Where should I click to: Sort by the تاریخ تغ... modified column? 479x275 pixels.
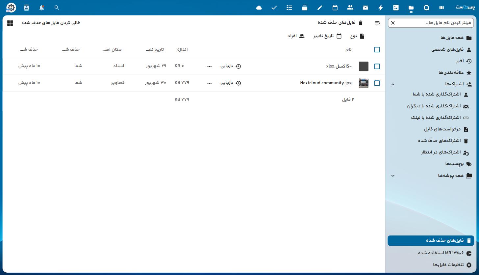tap(155, 49)
